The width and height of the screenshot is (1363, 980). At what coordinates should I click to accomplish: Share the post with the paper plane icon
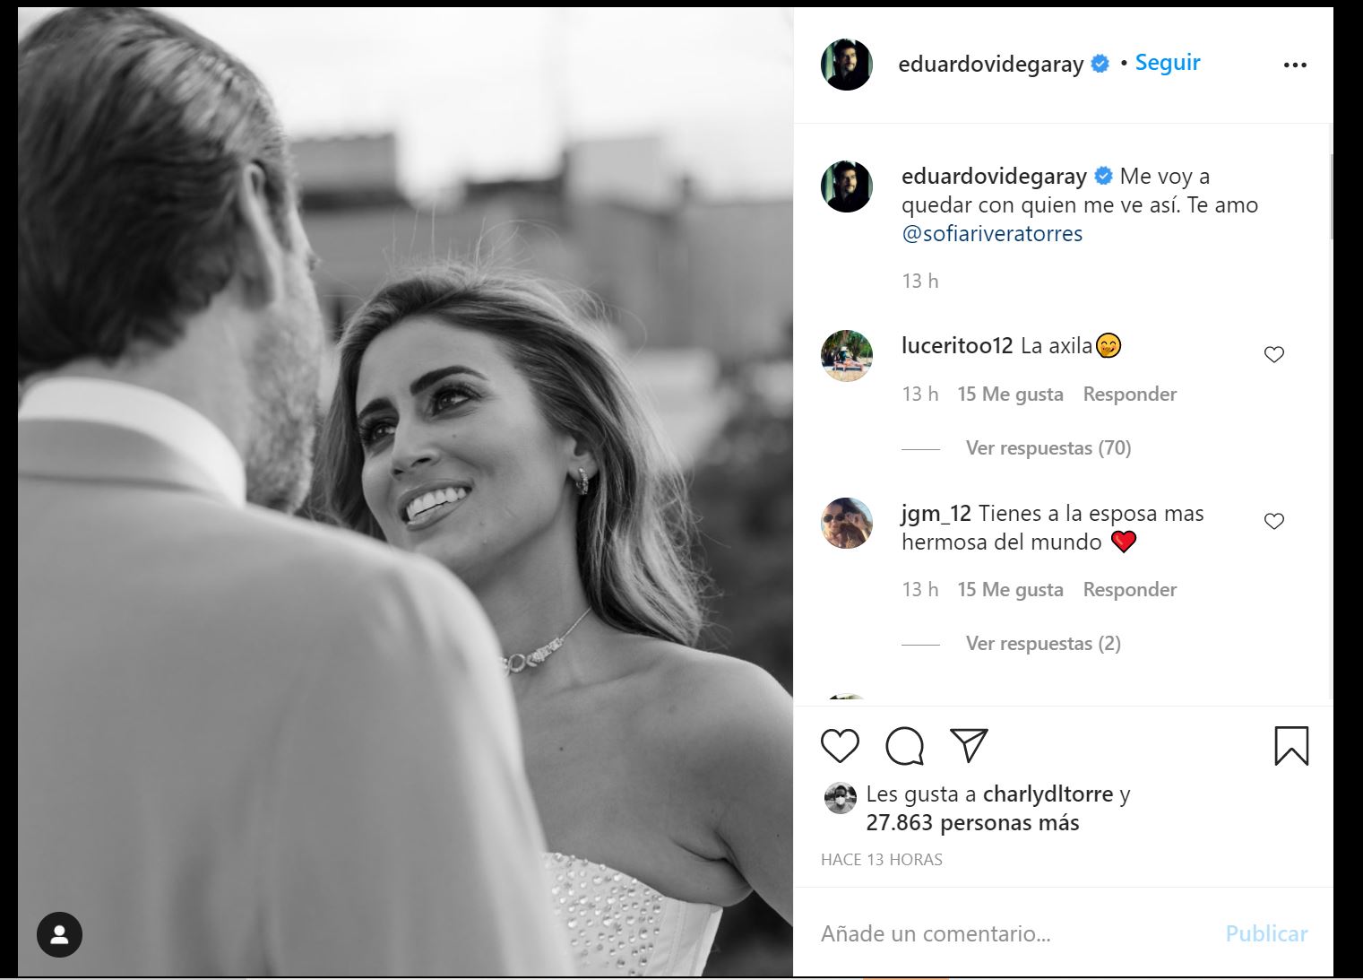969,745
